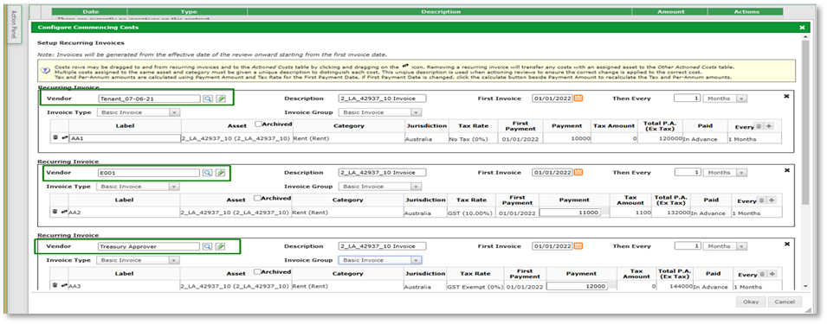Delete the AA1 cost row
Screen dimensions: 827x324
tap(55, 137)
